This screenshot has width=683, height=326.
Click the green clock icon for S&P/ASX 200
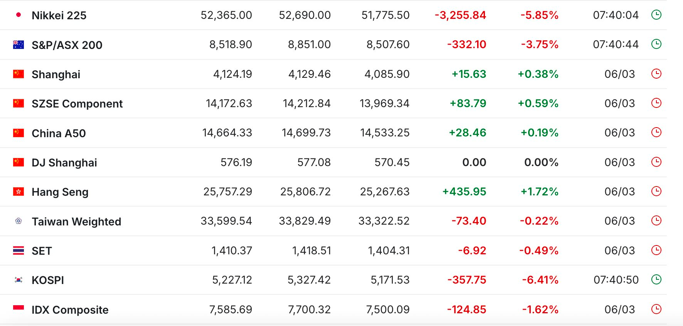(x=656, y=44)
